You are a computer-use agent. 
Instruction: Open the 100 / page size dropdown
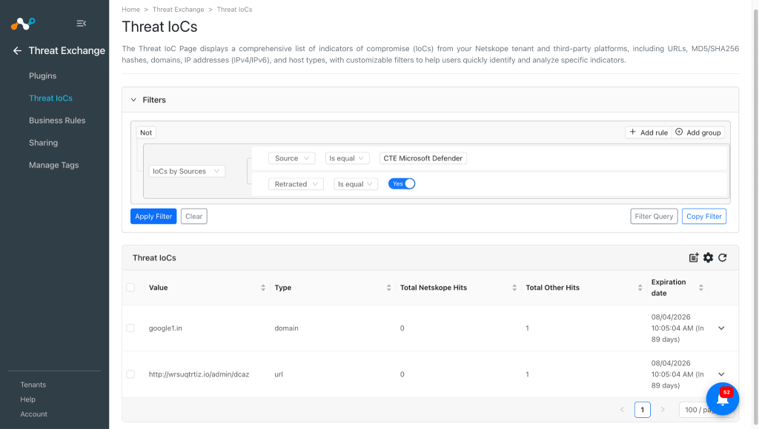tap(706, 410)
